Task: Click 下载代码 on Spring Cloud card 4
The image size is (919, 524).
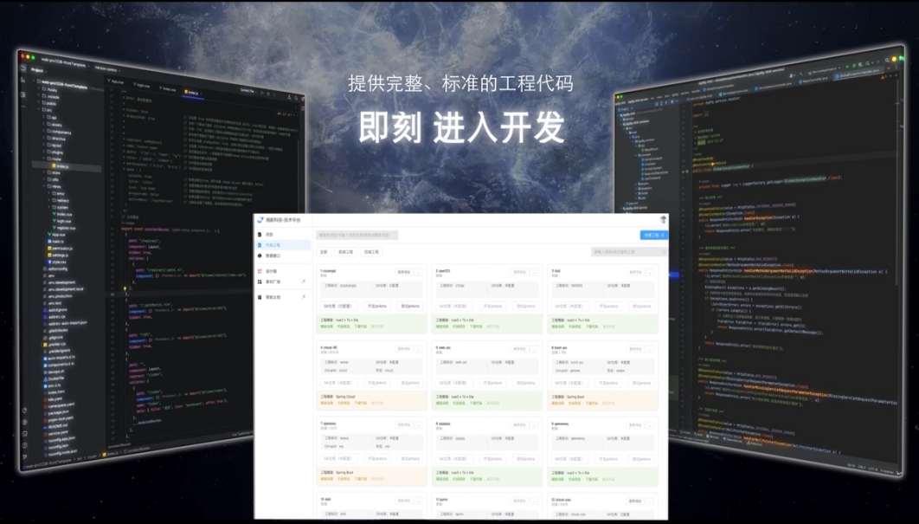Action: coord(361,403)
